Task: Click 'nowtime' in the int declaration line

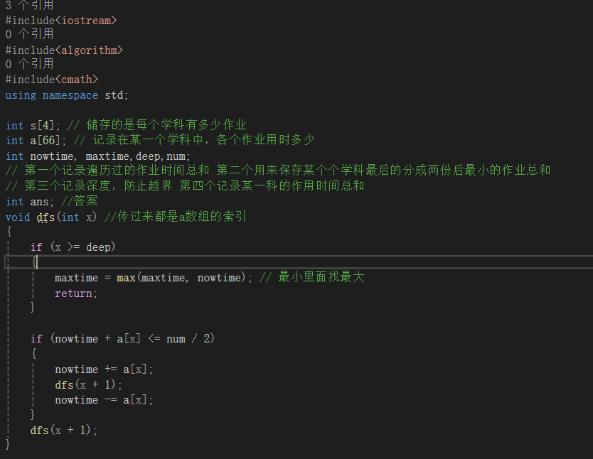Action: (x=52, y=156)
